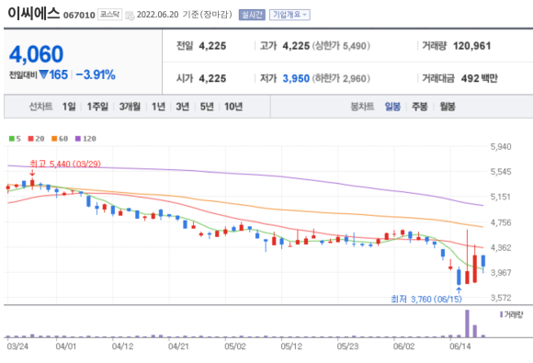Click the 저가 3,950 value

pos(296,78)
